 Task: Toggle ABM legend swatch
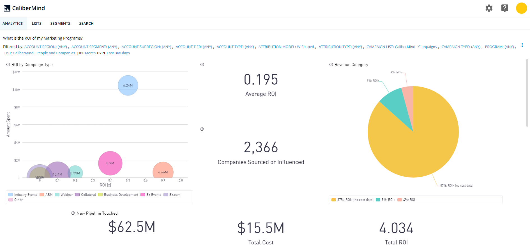[x=42, y=195]
